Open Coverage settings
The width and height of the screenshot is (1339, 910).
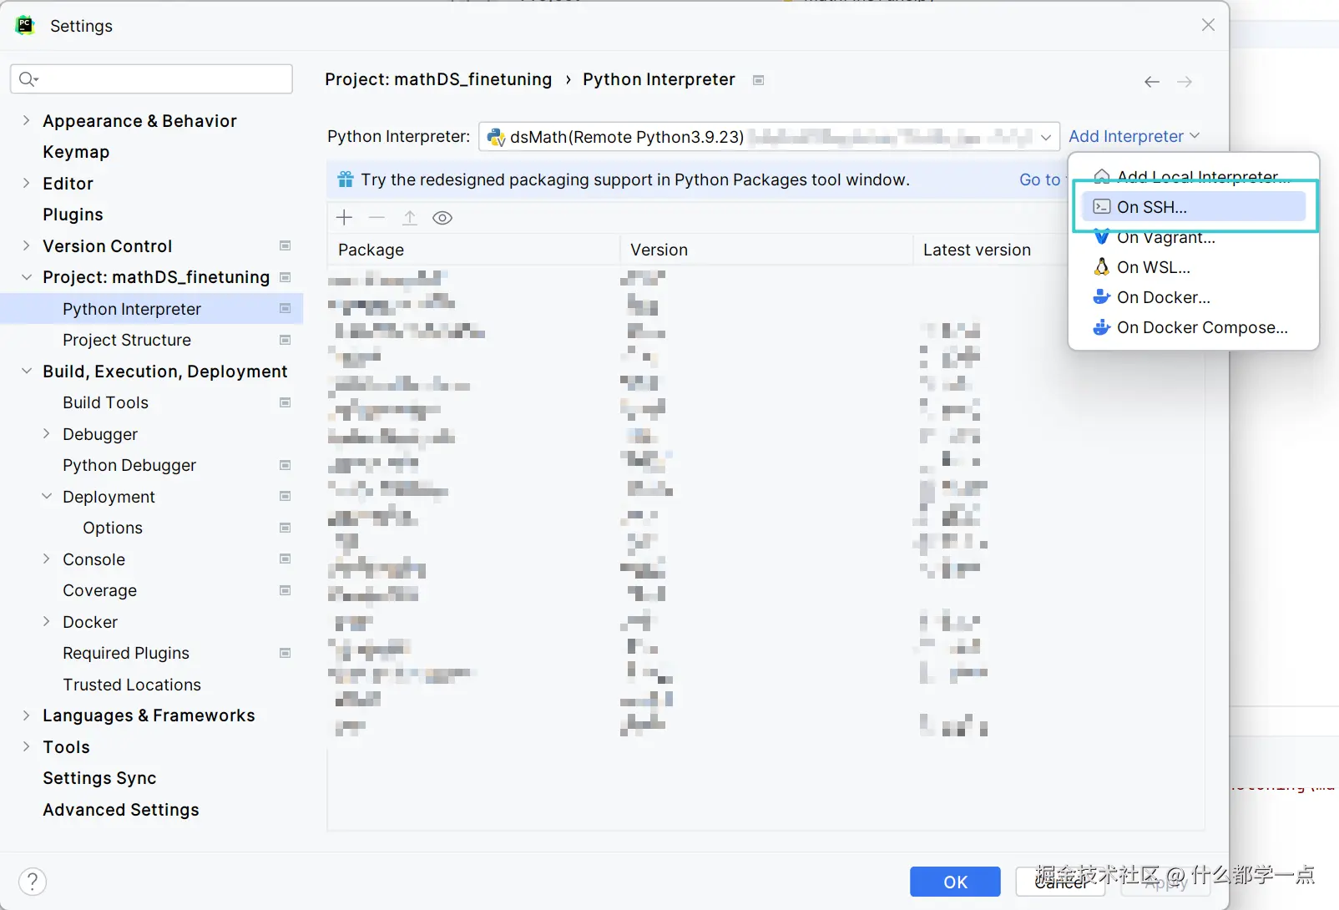[x=99, y=590]
